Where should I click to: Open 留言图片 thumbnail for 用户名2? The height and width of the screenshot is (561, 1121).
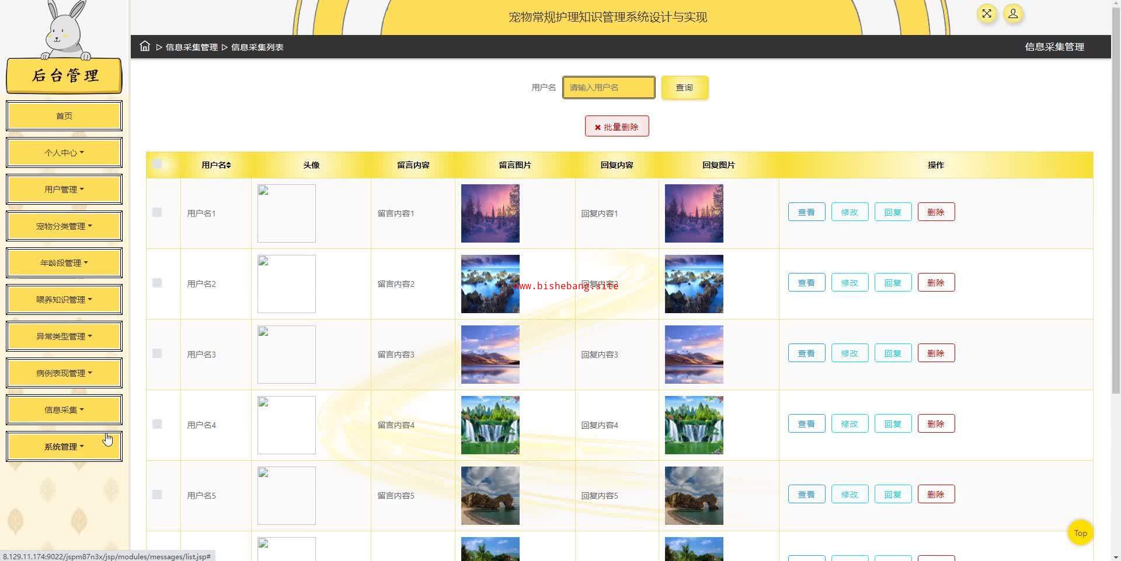490,284
